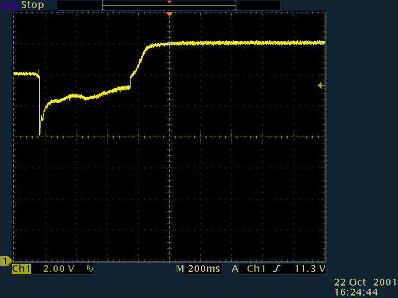Click the small vertical step before the rising ramp
This screenshot has width=398, height=298.
[131, 81]
